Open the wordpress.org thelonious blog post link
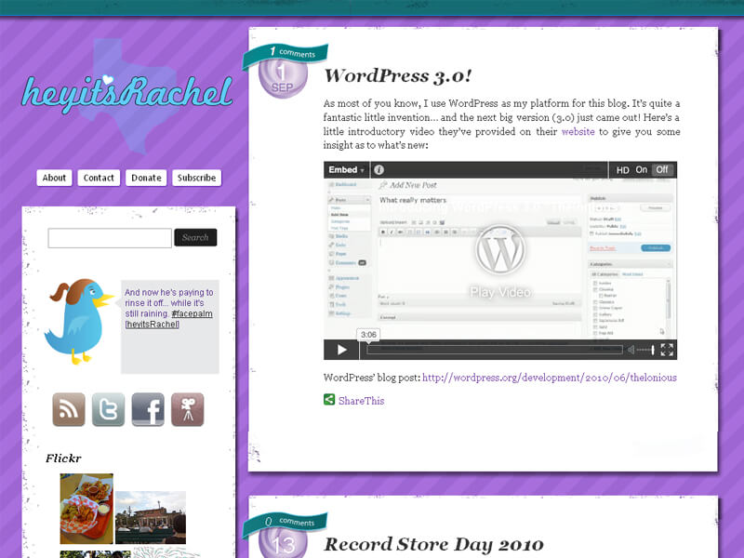 (550, 378)
